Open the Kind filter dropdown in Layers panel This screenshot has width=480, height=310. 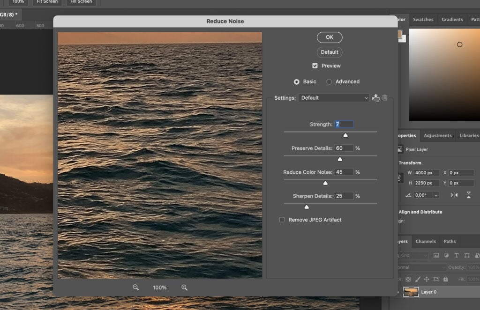417,255
